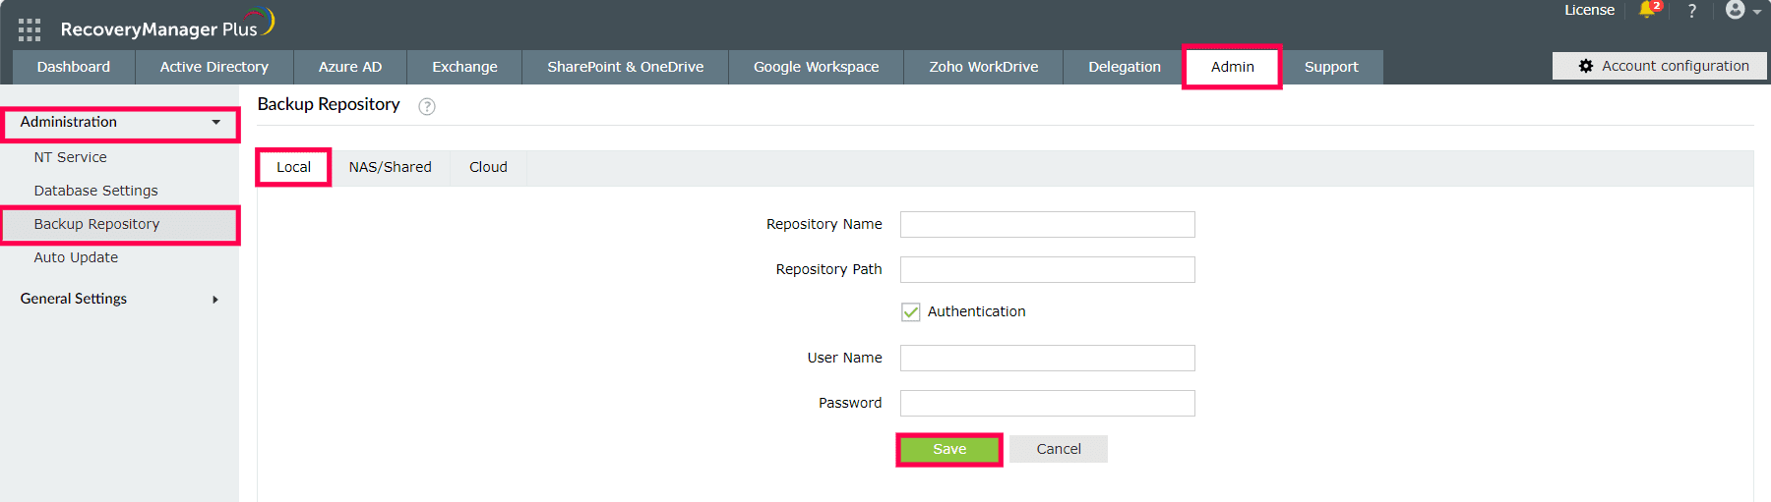Click the Authentication label text
Viewport: 1771px width, 502px height.
click(x=977, y=311)
